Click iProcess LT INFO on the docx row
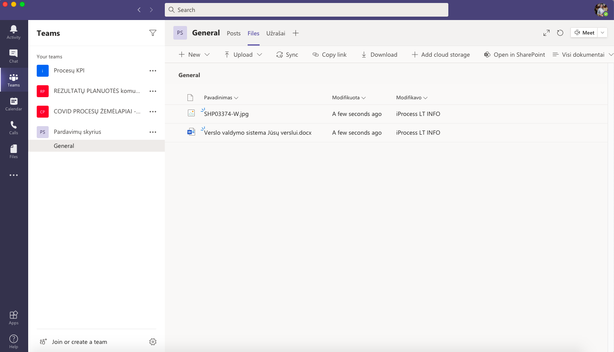The height and width of the screenshot is (352, 614). click(418, 133)
